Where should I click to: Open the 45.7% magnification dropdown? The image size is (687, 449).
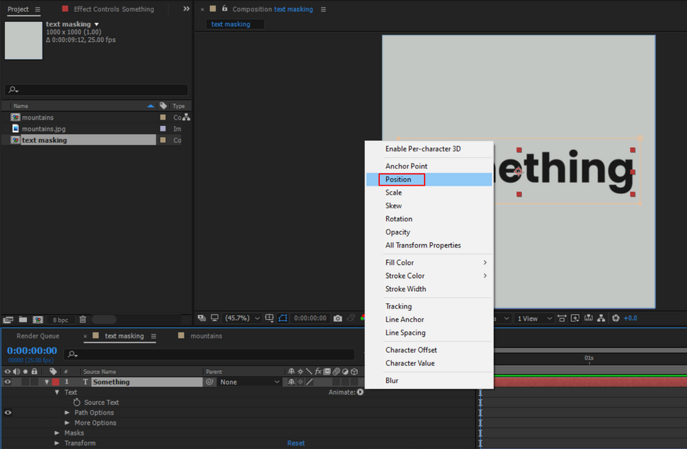[x=237, y=318]
